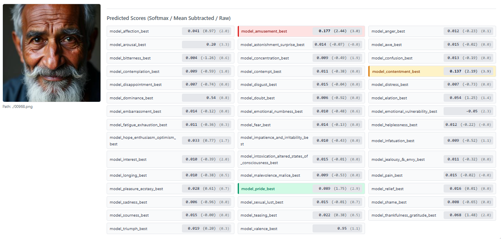Screen dimensions: 501x239
Task: Click the model_bitterness_best score badge
Action: click(206, 58)
